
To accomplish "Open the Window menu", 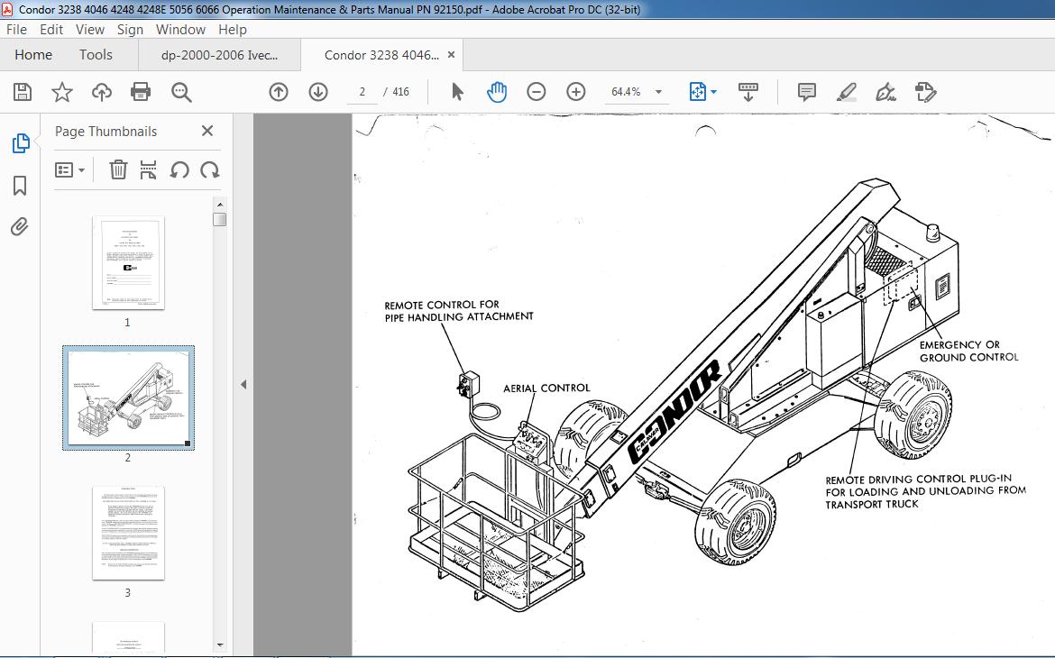I will (x=181, y=30).
